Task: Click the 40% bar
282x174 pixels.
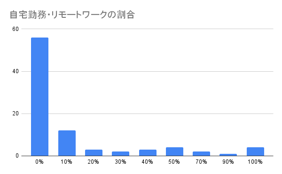Action: (x=148, y=152)
